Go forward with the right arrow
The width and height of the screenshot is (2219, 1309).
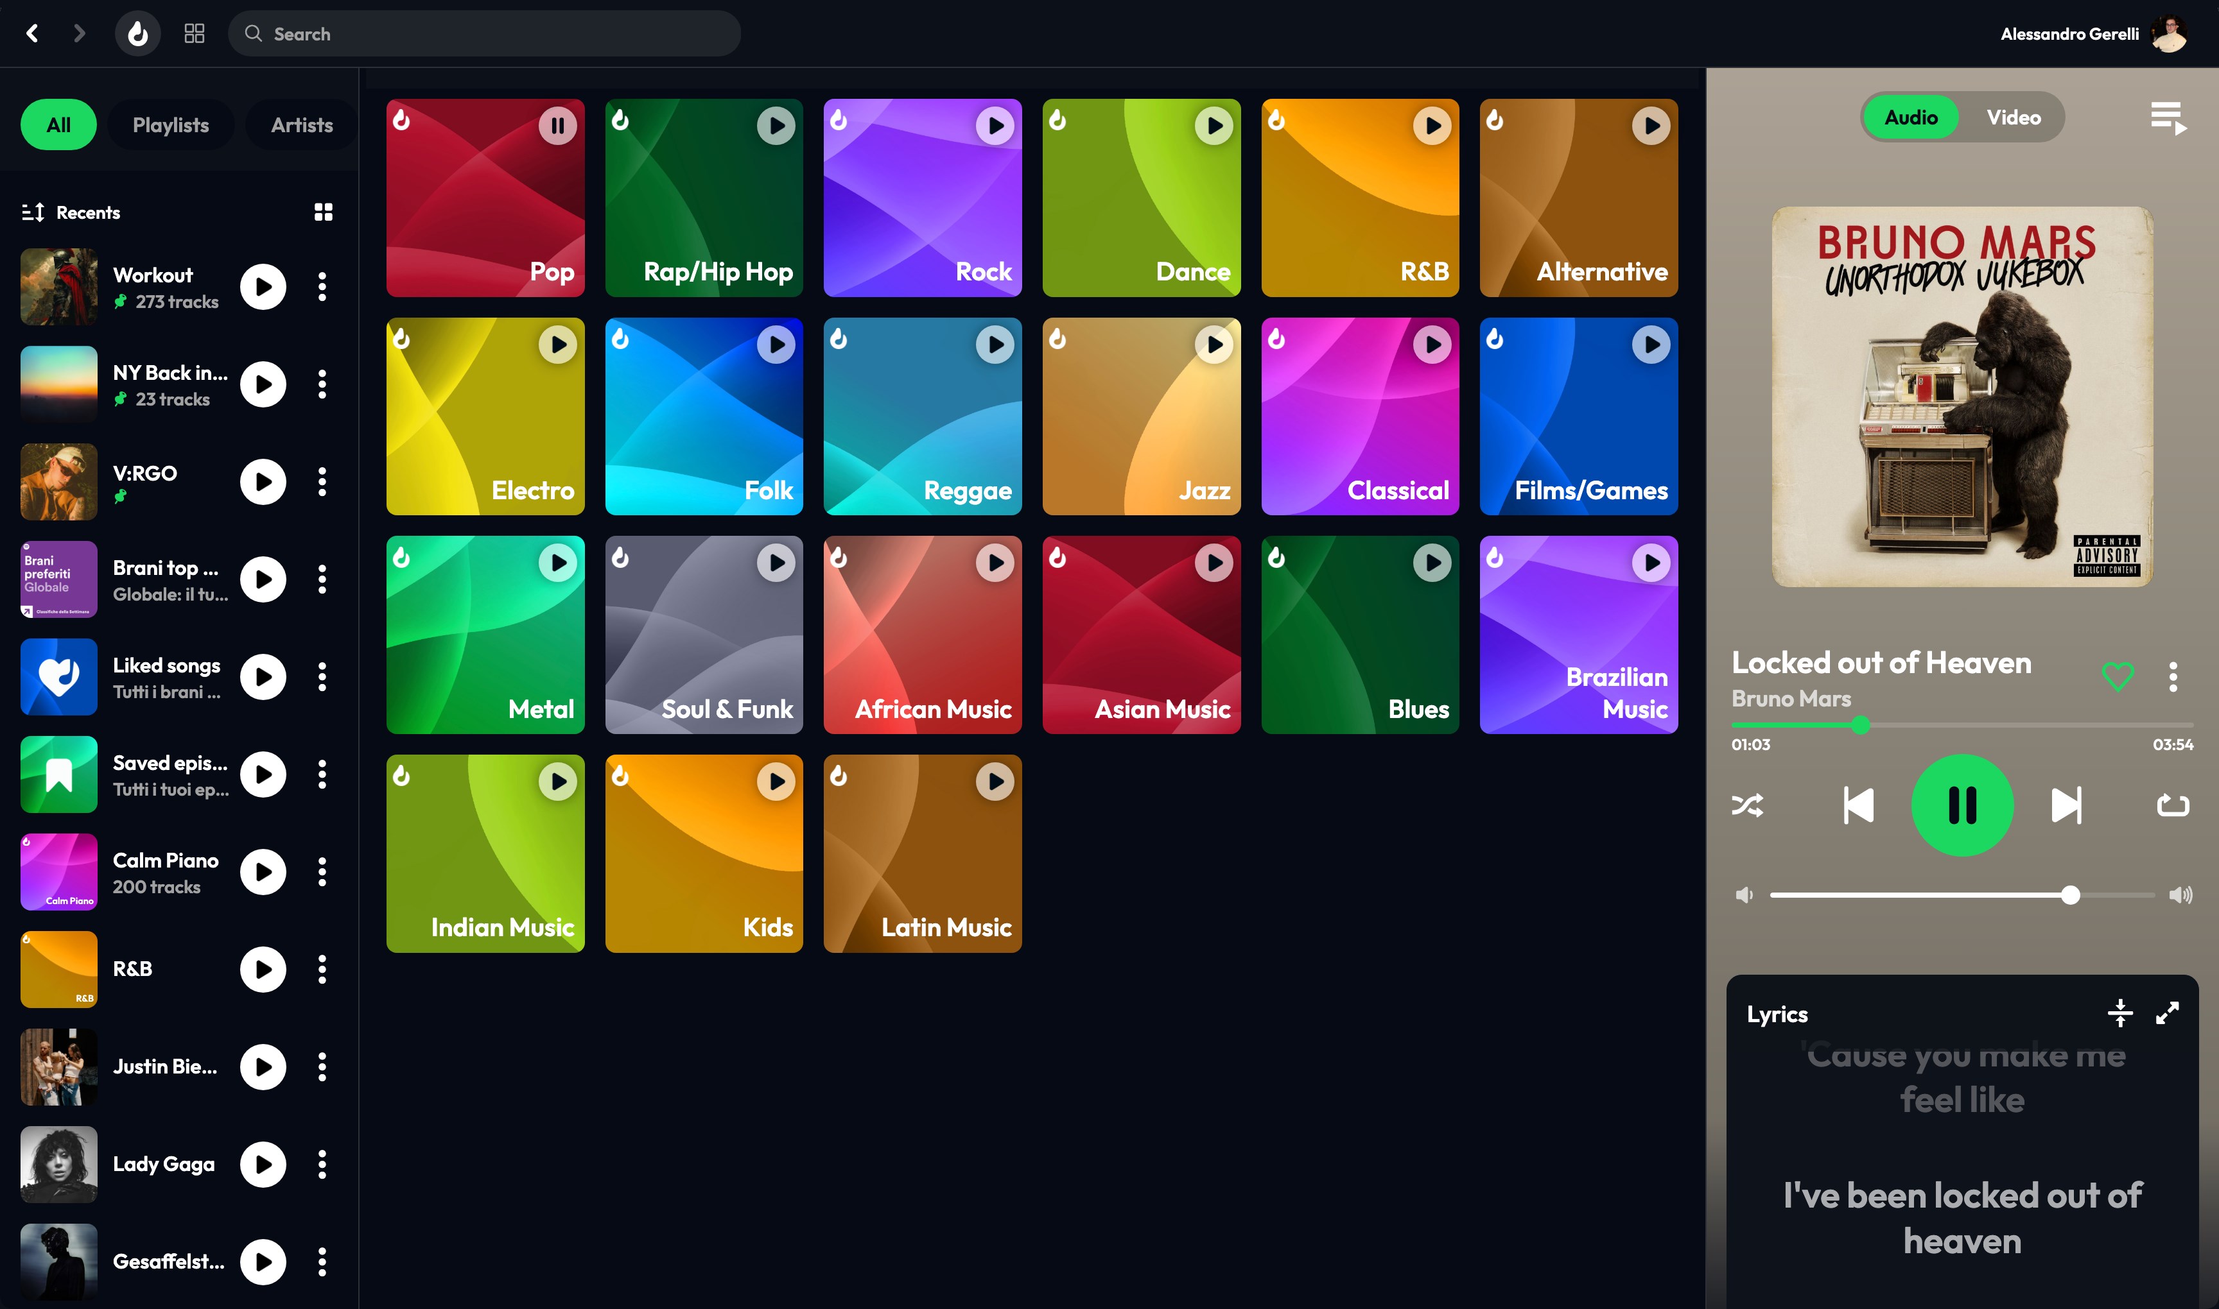pos(80,33)
